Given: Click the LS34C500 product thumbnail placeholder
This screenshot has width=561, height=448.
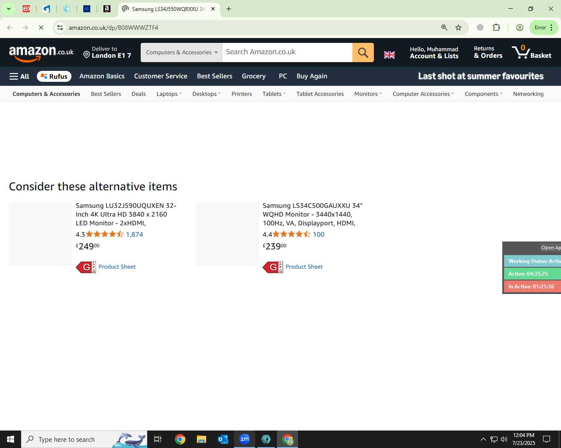Looking at the screenshot, I should pos(227,234).
